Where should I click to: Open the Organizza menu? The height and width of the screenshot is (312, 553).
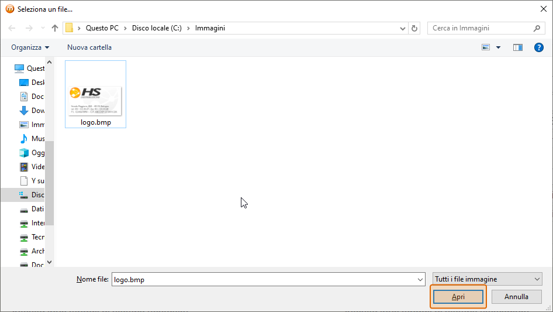pos(30,47)
